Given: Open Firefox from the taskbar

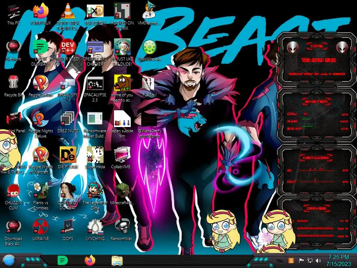Looking at the screenshot, I should (x=90, y=260).
